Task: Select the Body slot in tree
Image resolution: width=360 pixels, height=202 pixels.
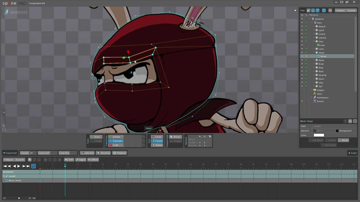Action: click(321, 64)
